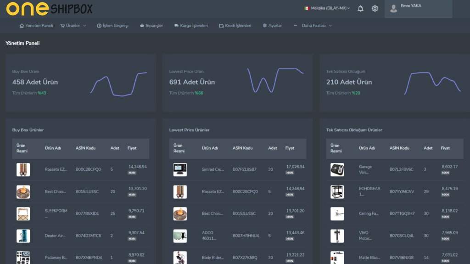The width and height of the screenshot is (470, 264).
Task: Click ASIN code B0778SXJDL
Action: [87, 213]
